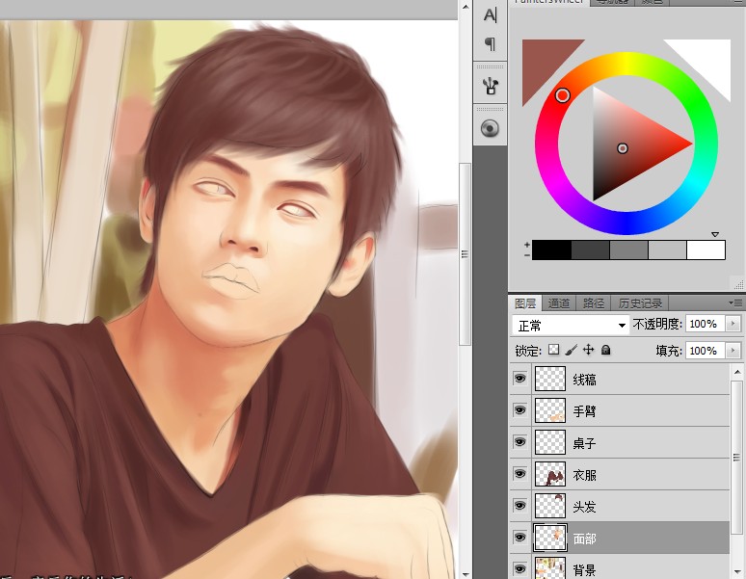Hide the 衣服 layer

coord(520,474)
